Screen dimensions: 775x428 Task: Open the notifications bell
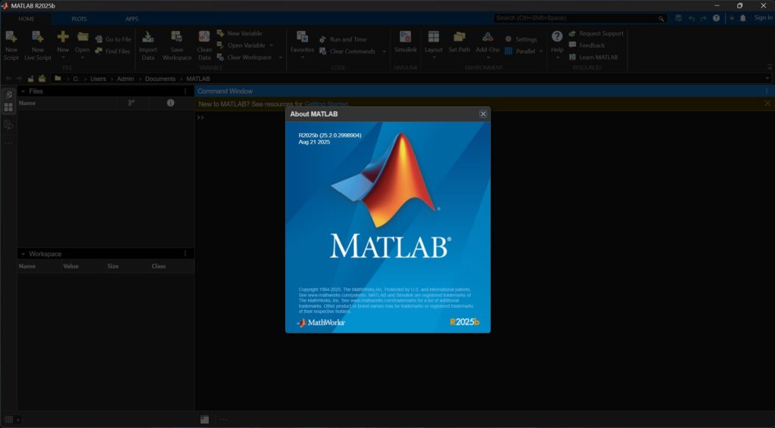click(743, 18)
